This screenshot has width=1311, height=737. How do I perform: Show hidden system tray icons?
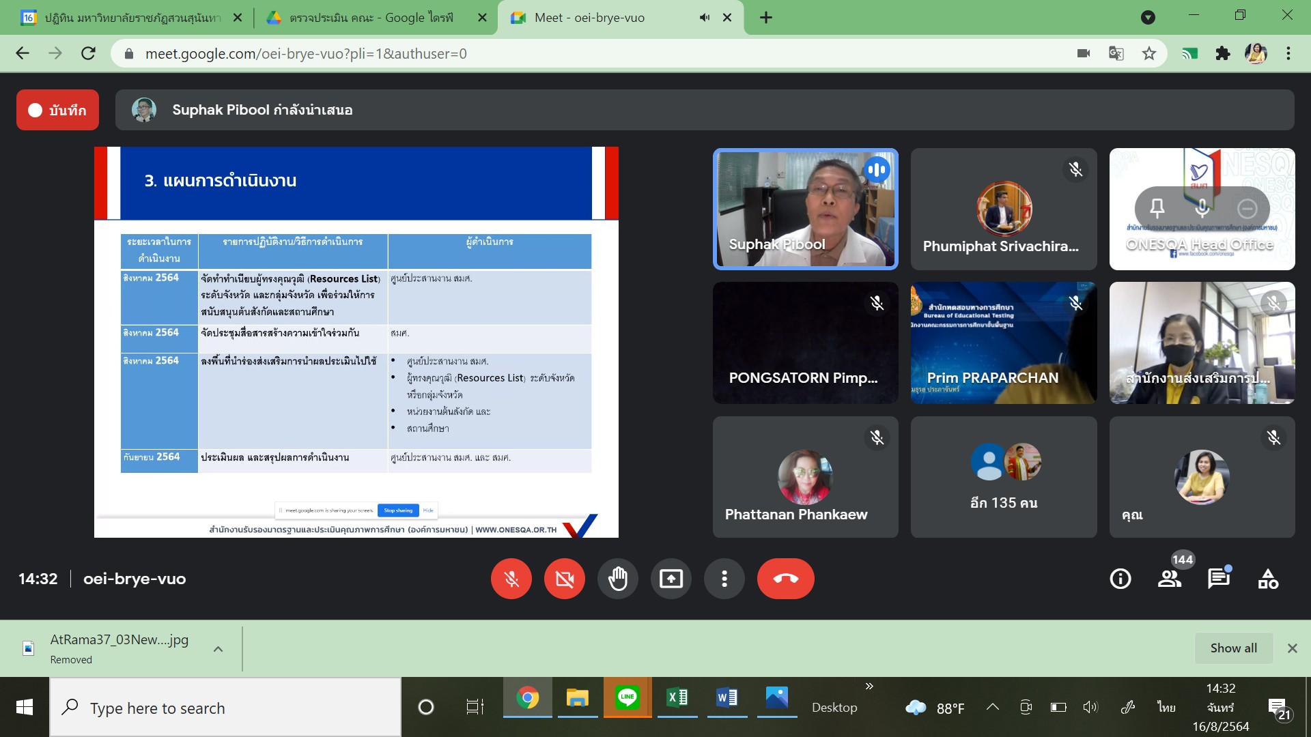click(x=993, y=707)
